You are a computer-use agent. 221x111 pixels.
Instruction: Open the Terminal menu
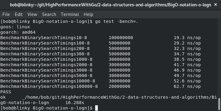tap(70, 14)
